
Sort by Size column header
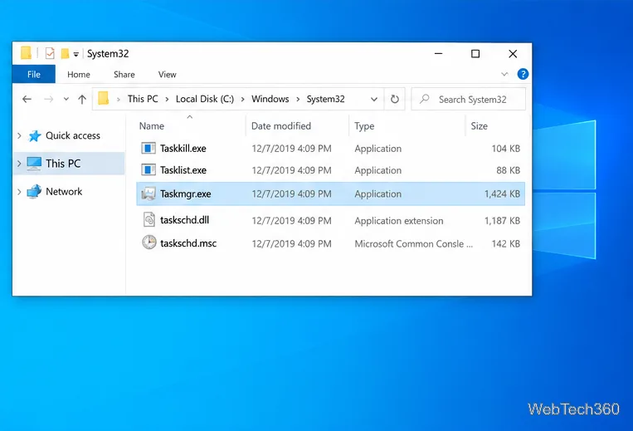point(480,126)
